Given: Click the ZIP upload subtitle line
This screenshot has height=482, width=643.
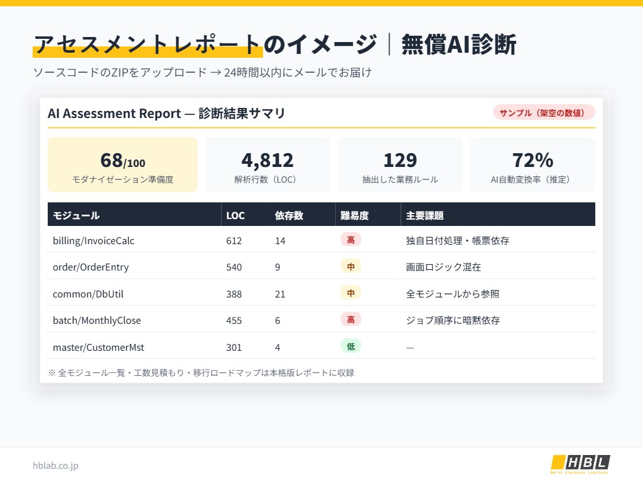Looking at the screenshot, I should tap(202, 73).
